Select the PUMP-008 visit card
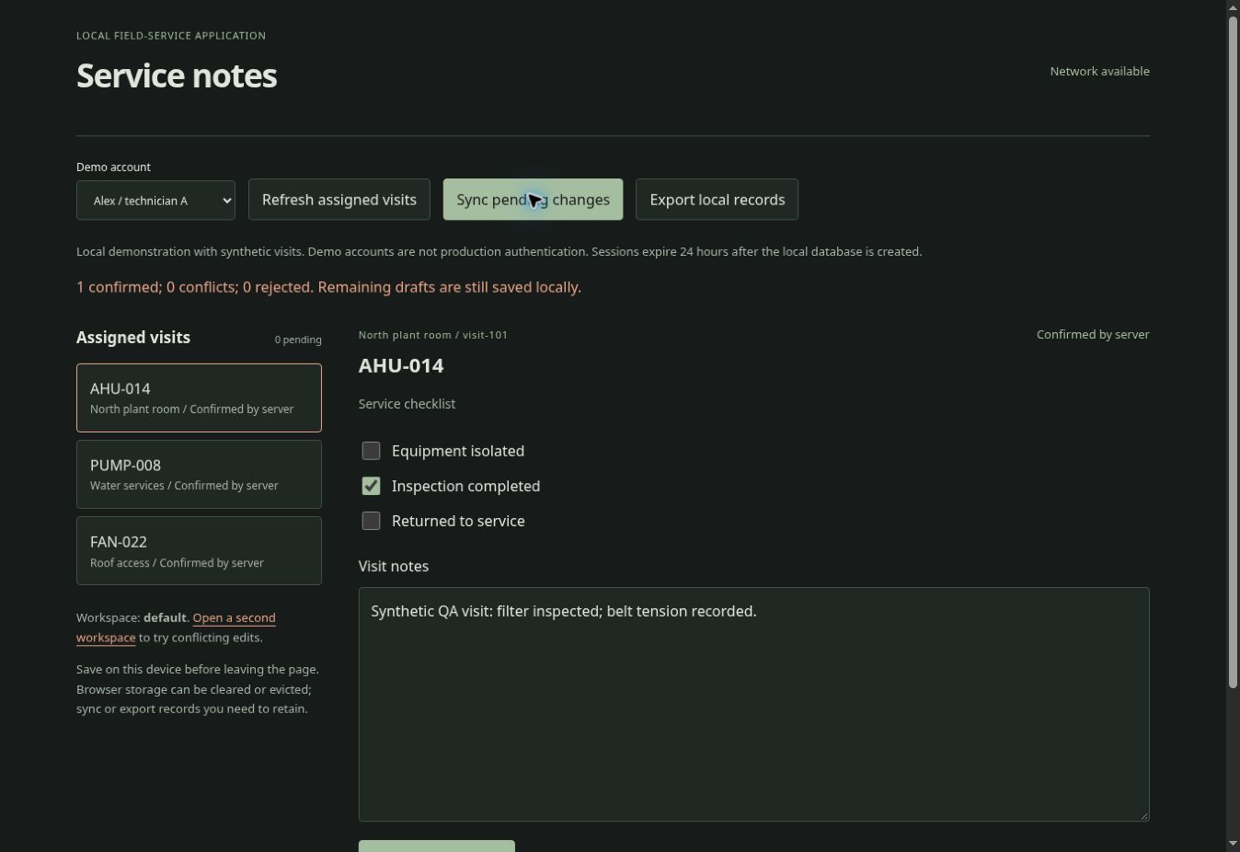 (199, 474)
